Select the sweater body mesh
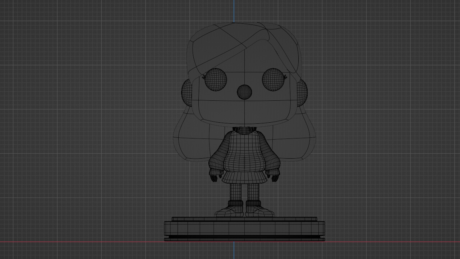 point(244,151)
